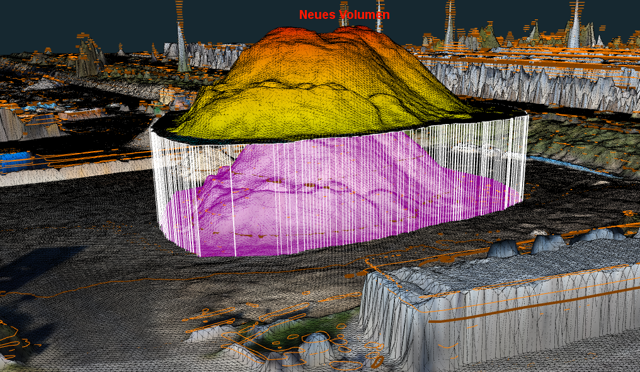The height and width of the screenshot is (372, 640).
Task: Click the thick orange line on gray block side
Action: 535,310
